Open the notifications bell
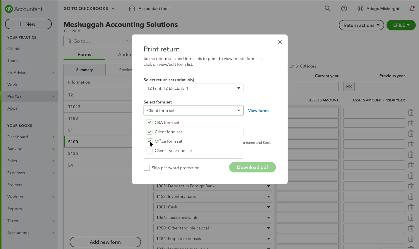This screenshot has height=249, width=419. point(412,8)
